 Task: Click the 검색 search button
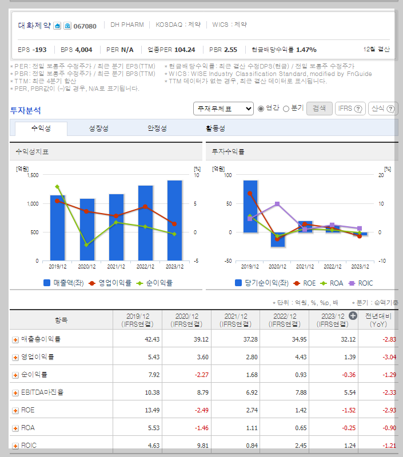320,109
